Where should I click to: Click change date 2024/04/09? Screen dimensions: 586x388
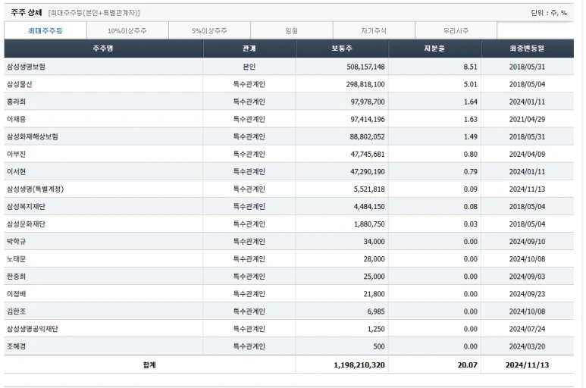tap(527, 155)
